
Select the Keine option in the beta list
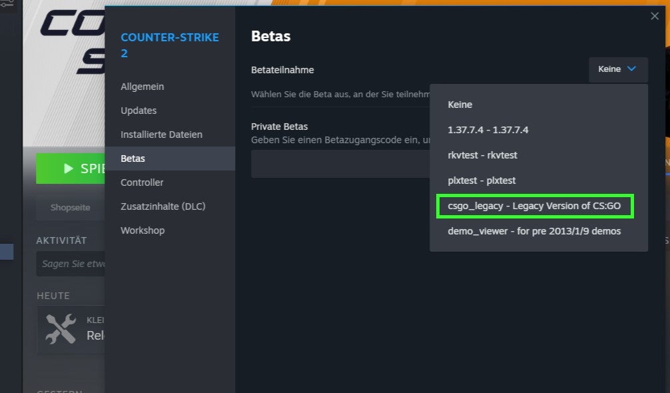coord(538,105)
